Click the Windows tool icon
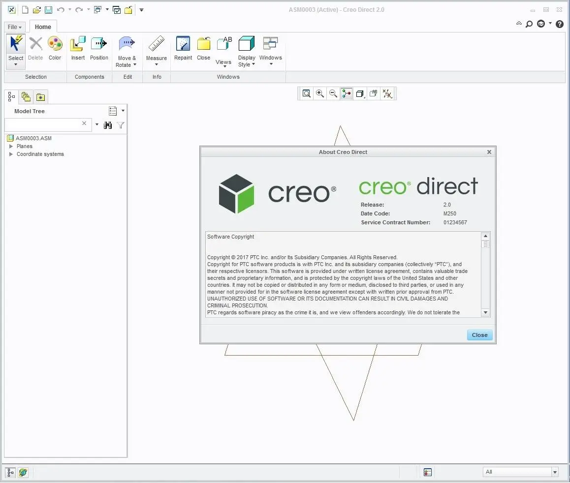The image size is (570, 483). point(270,44)
